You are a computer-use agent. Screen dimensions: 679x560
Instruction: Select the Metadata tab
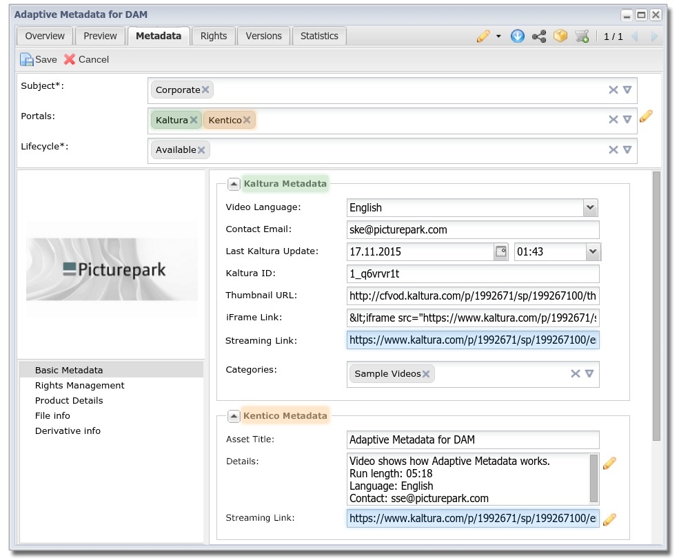pos(159,36)
